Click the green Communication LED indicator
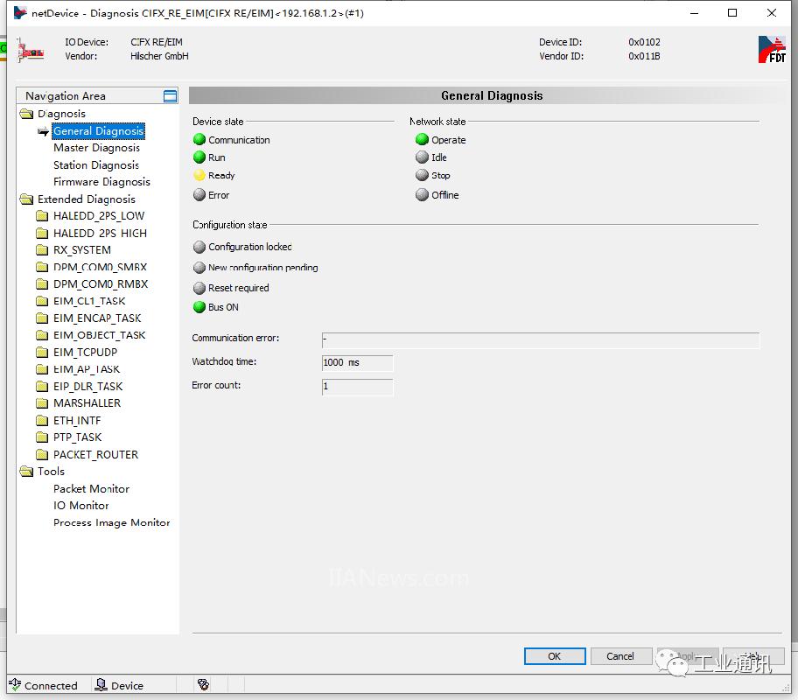 tap(199, 140)
